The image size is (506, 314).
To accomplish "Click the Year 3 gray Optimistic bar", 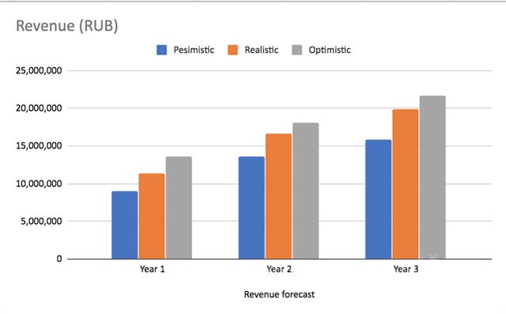I will tap(432, 178).
